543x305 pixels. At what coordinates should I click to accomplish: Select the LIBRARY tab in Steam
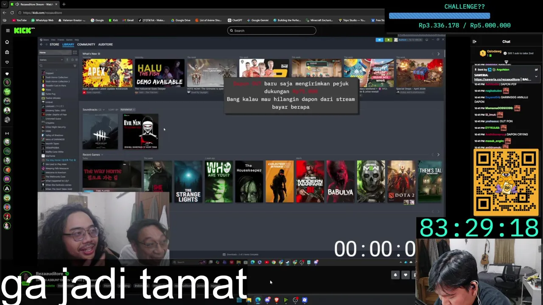68,44
